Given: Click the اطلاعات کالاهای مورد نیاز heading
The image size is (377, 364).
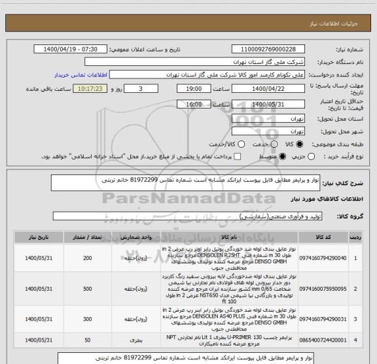Looking at the screenshot, I should [327, 199].
